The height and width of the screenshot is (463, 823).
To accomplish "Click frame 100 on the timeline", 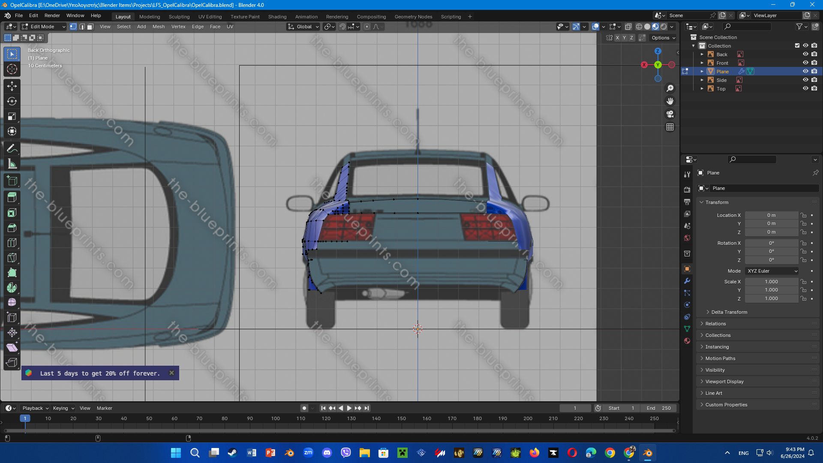I will click(x=275, y=418).
